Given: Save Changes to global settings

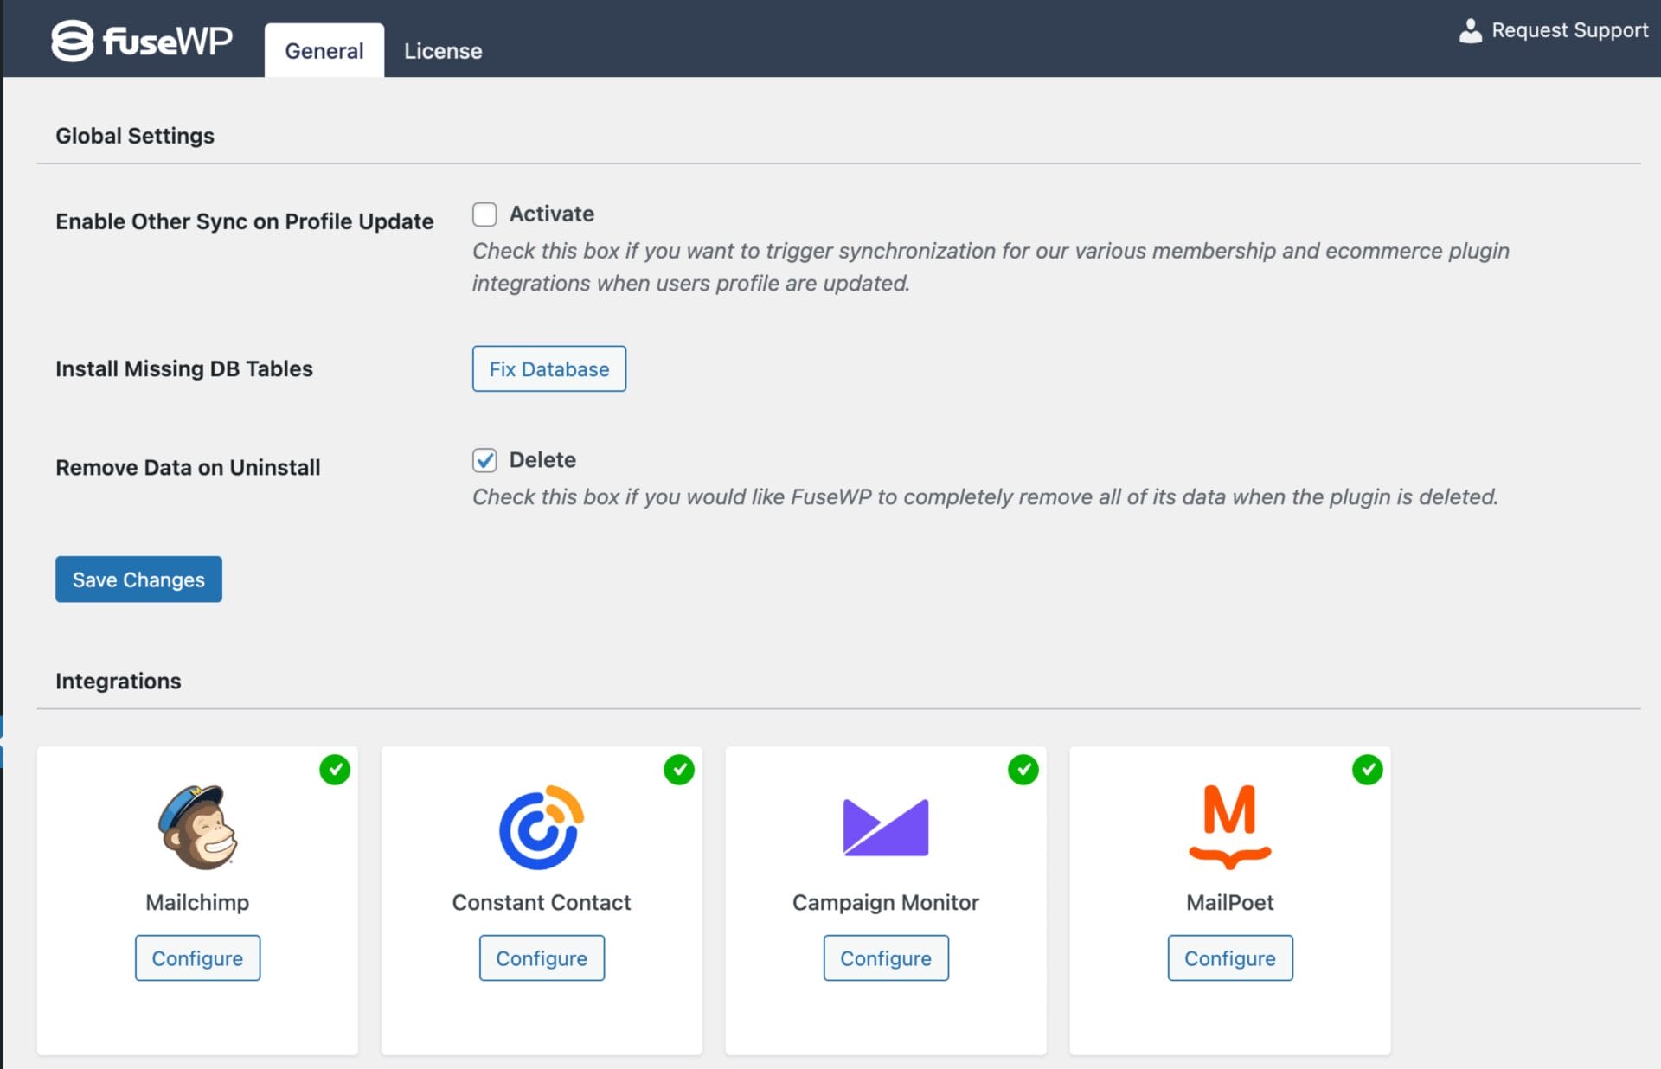Looking at the screenshot, I should [x=138, y=579].
